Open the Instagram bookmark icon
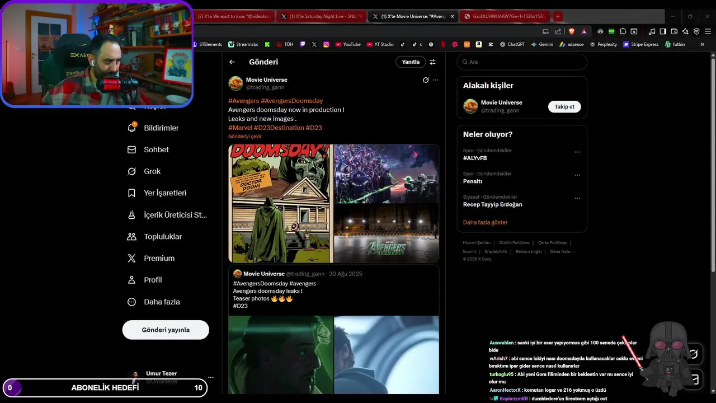This screenshot has height=403, width=716. click(326, 44)
